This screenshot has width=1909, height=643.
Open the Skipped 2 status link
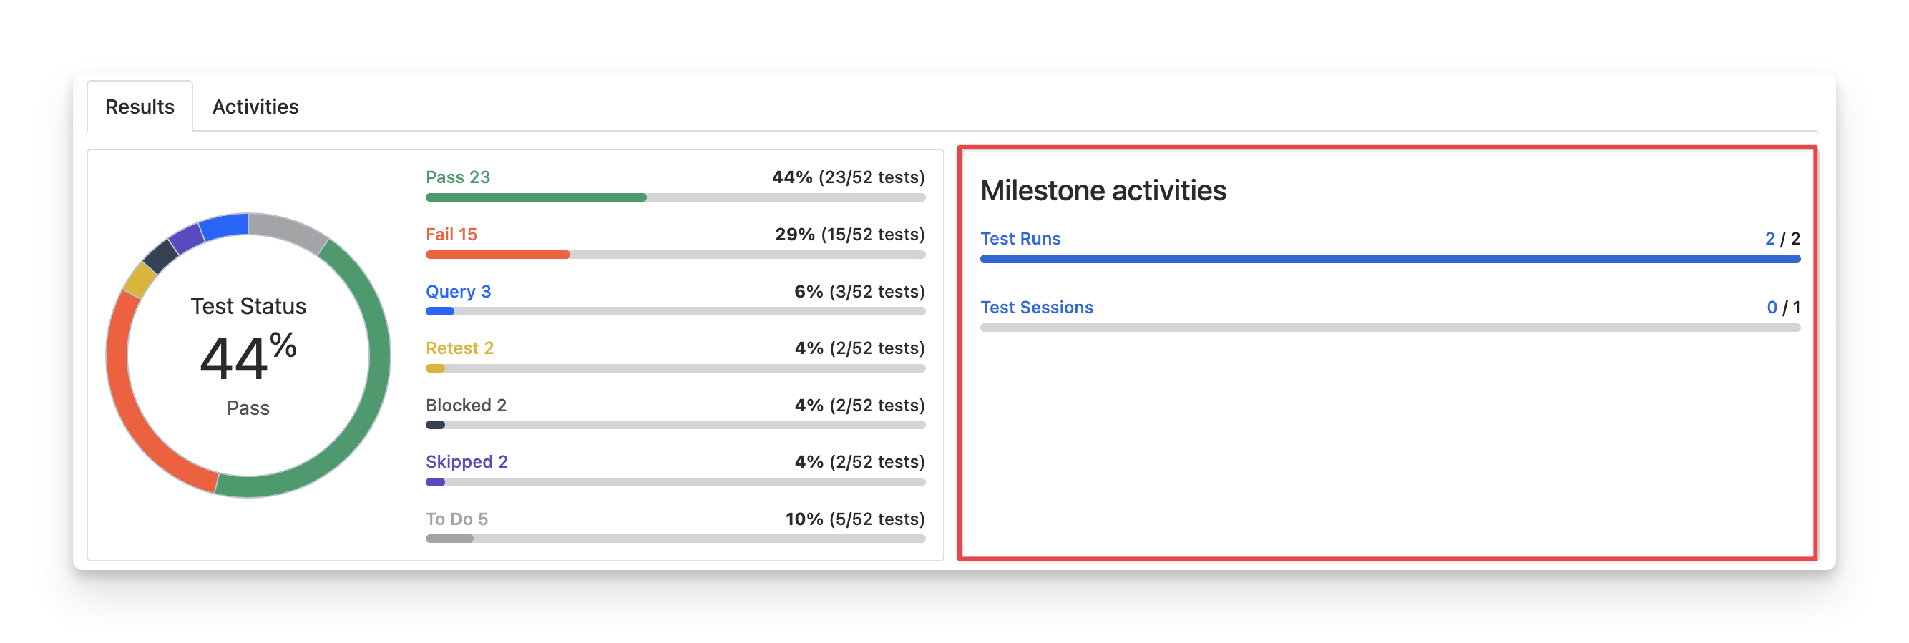(x=466, y=461)
